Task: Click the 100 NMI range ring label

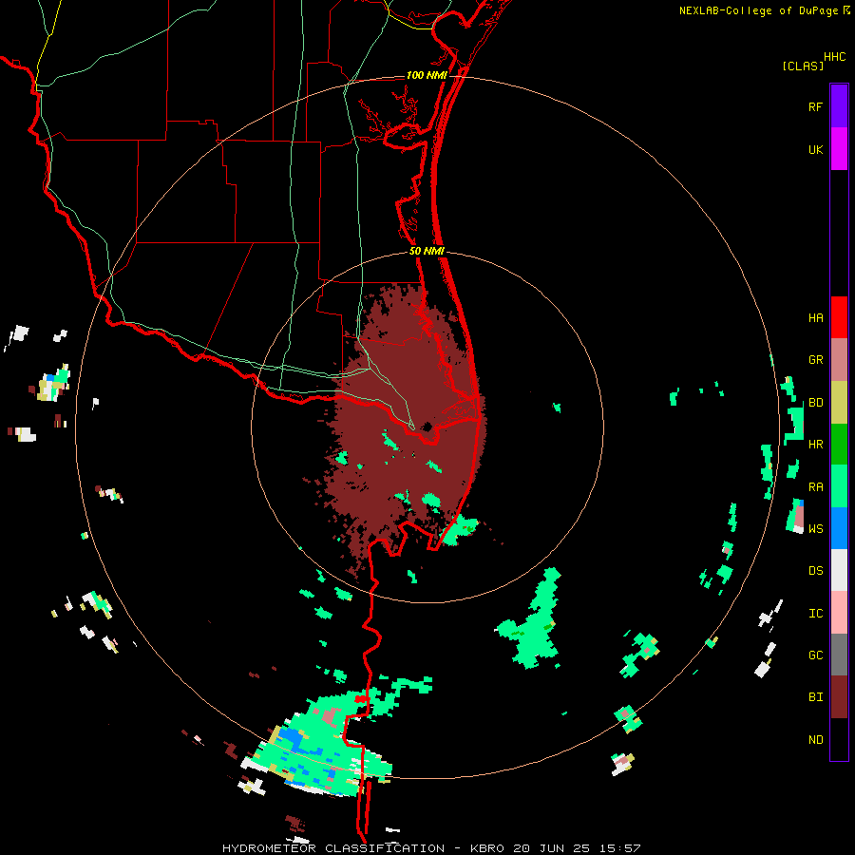Action: (x=427, y=75)
